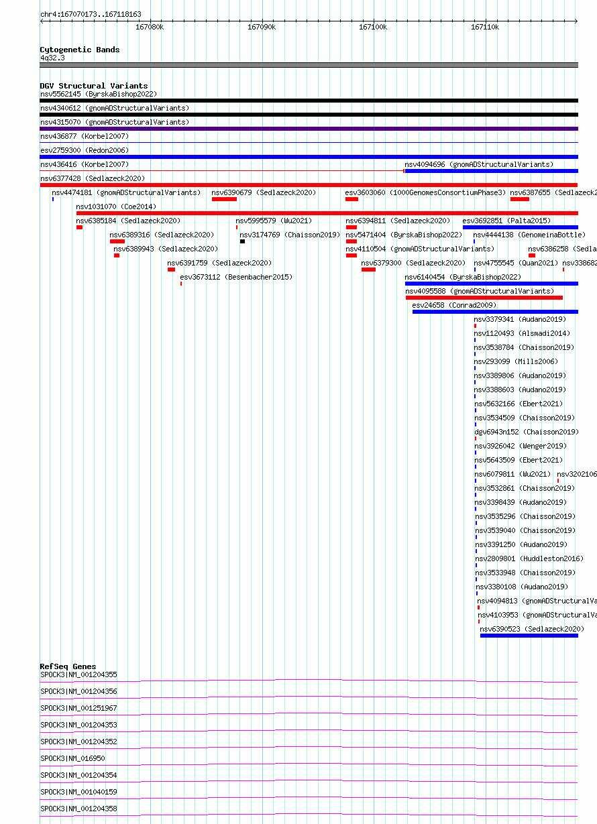Click the blue bar under nsv6390523
This screenshot has height=824, width=597.
tap(529, 635)
